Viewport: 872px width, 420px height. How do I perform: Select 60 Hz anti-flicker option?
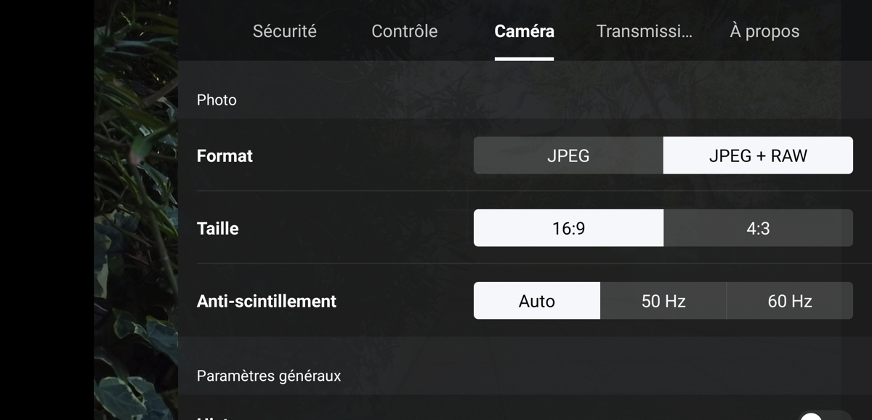pyautogui.click(x=790, y=301)
